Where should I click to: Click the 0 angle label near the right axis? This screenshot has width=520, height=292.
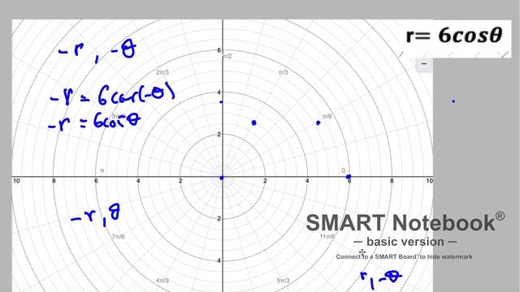click(x=343, y=170)
